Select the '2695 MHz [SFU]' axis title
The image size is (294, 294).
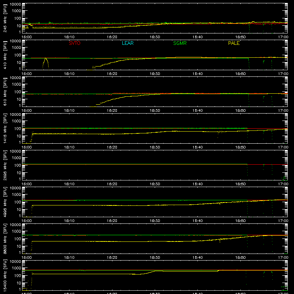click(5, 165)
